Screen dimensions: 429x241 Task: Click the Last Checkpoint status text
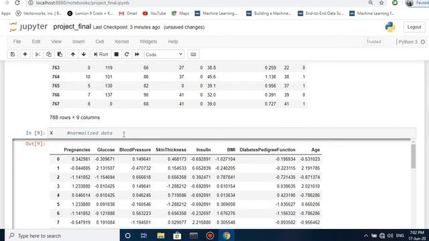127,27
